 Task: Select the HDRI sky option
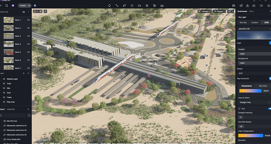click(x=266, y=23)
